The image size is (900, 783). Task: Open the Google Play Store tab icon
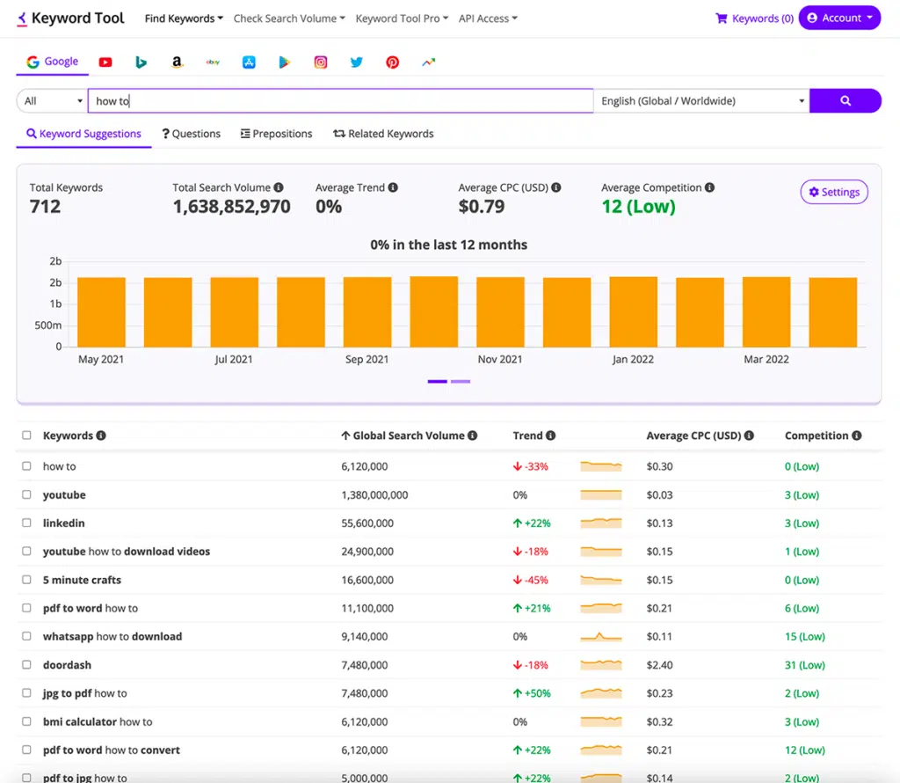coord(285,62)
